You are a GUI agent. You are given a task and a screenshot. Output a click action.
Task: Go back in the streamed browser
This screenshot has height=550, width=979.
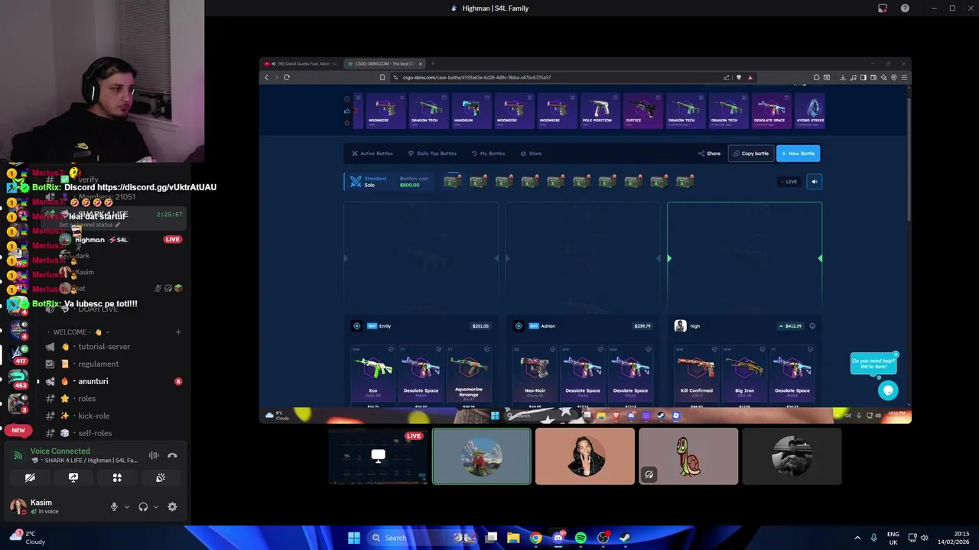(x=267, y=77)
